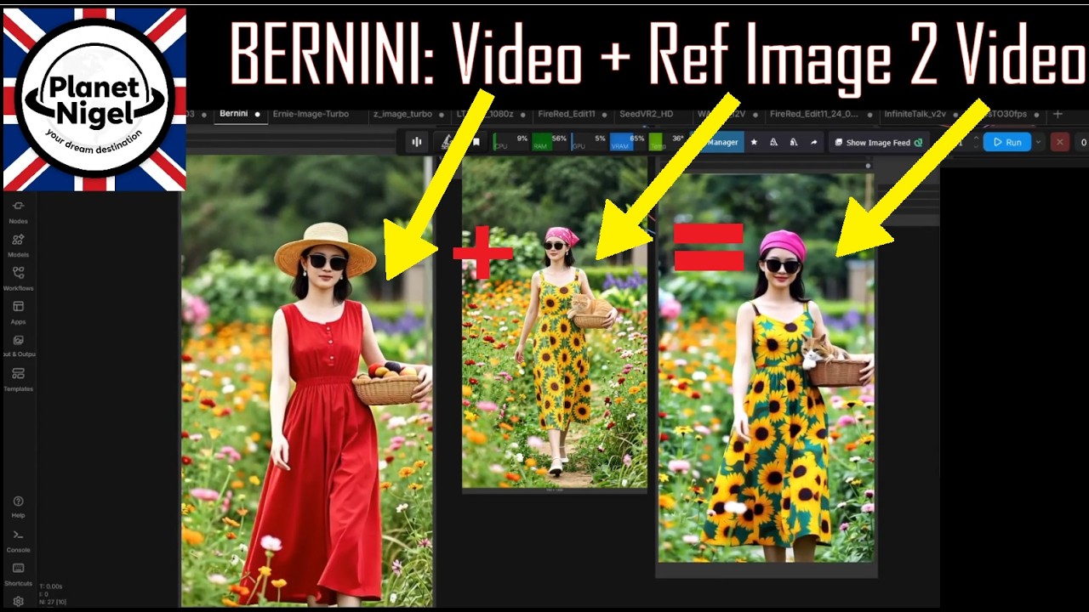Screen dimensions: 1089x612
Task: Open the keyboard Shortcuts panel
Action: coord(18,574)
